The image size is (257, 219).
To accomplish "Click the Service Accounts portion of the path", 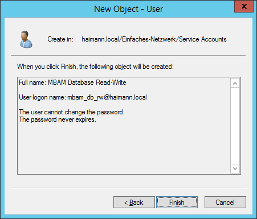I will click(x=203, y=39).
